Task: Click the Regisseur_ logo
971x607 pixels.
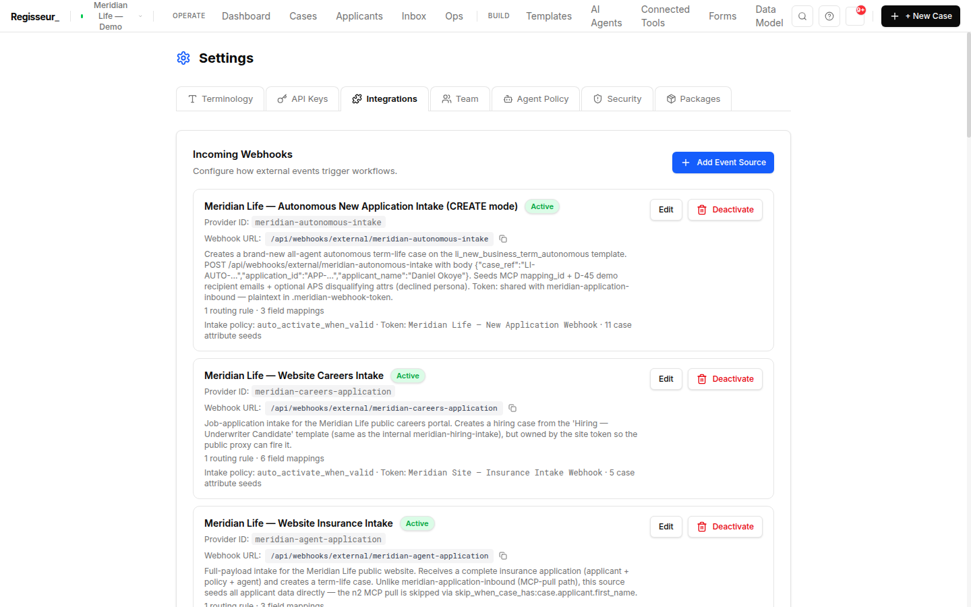Action: point(35,16)
